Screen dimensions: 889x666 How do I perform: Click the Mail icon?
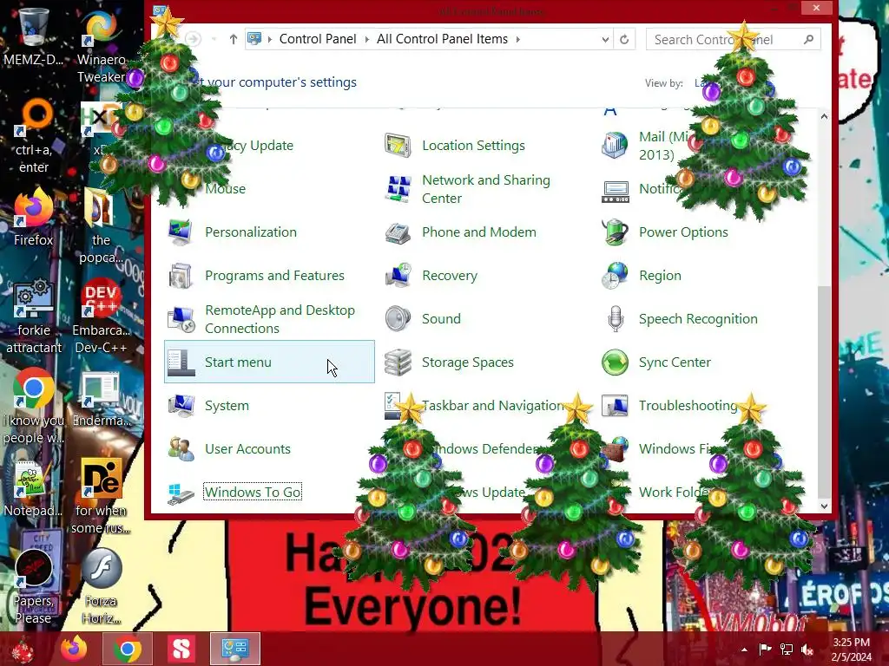coord(615,146)
